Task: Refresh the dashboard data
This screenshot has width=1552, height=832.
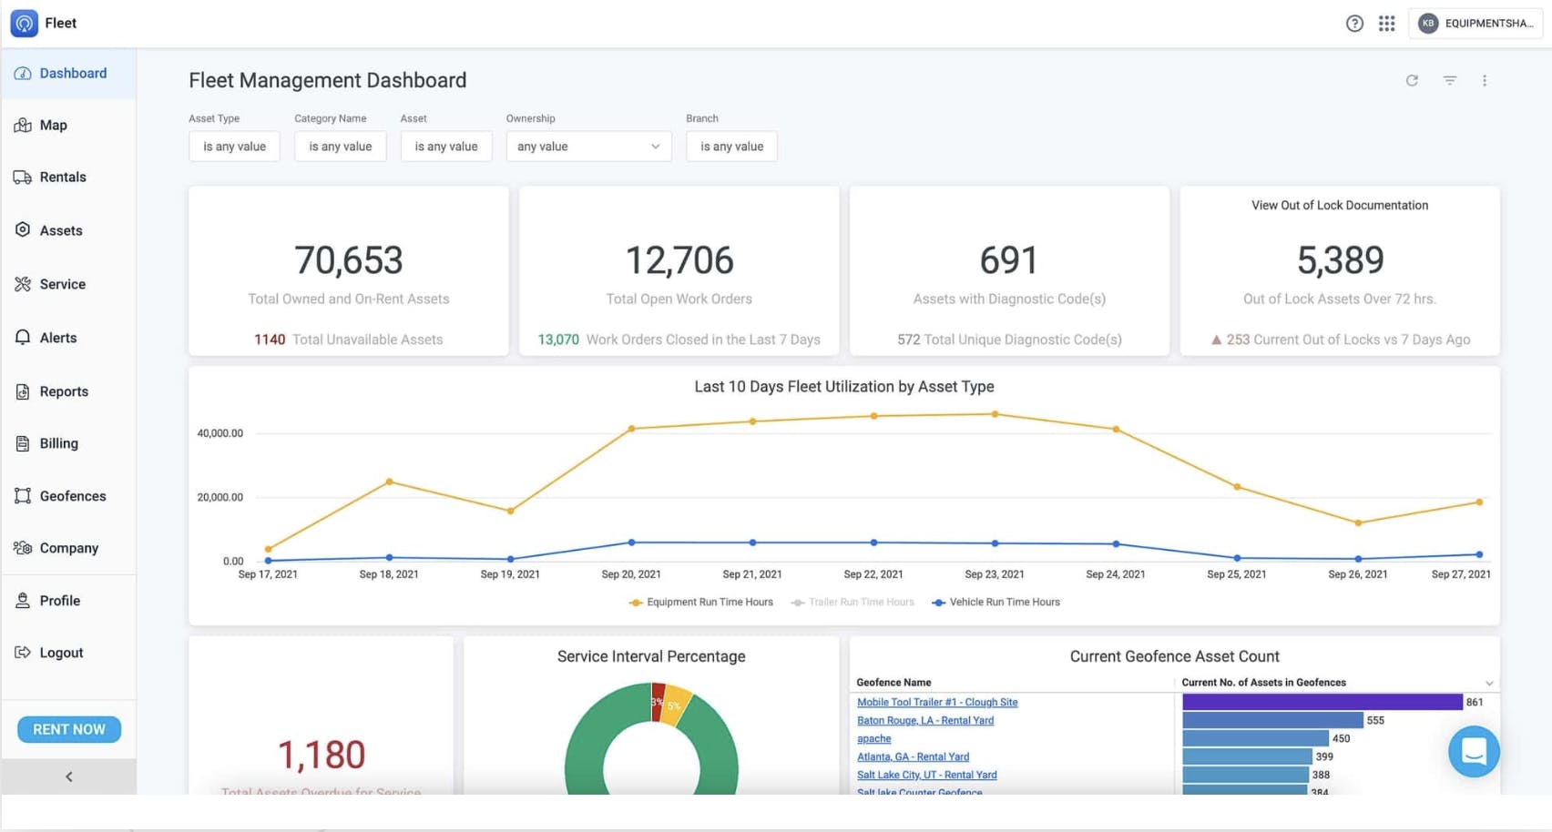Action: (x=1412, y=81)
